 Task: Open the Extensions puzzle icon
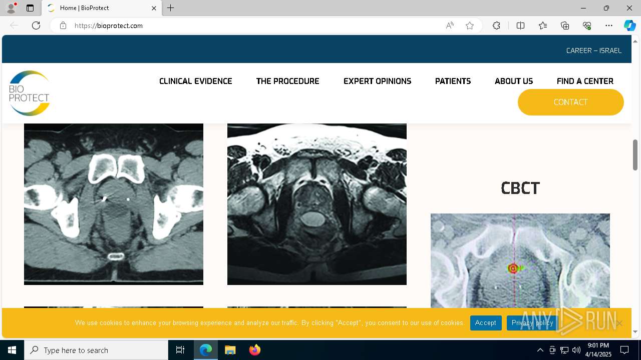(496, 25)
